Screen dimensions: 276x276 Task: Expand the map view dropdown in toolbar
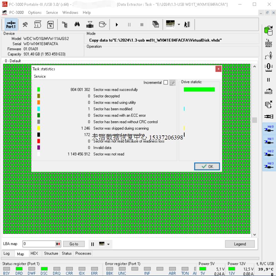pyautogui.click(x=179, y=25)
